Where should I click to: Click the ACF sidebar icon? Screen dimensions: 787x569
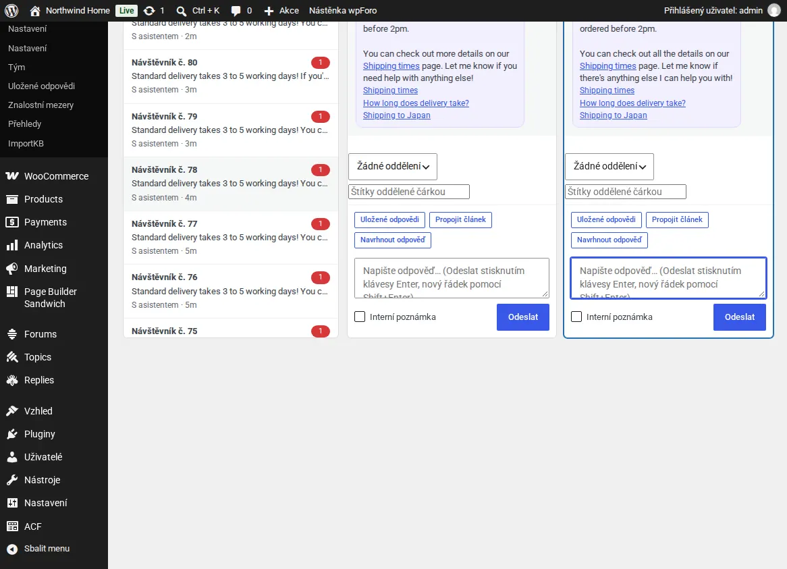(12, 526)
